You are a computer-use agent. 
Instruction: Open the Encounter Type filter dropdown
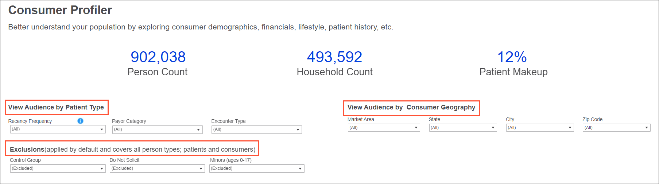256,129
